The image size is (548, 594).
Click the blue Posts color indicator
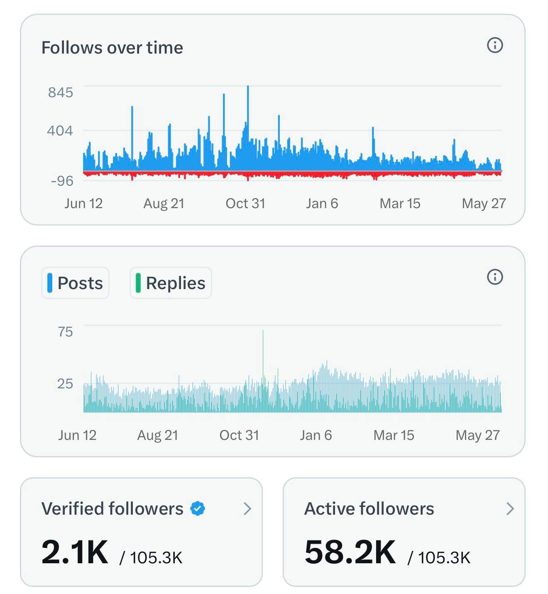tap(50, 283)
